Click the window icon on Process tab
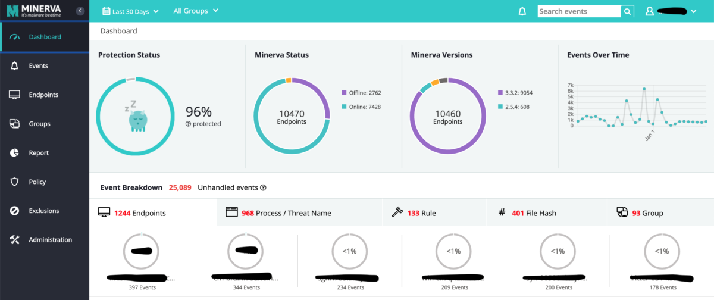 231,212
